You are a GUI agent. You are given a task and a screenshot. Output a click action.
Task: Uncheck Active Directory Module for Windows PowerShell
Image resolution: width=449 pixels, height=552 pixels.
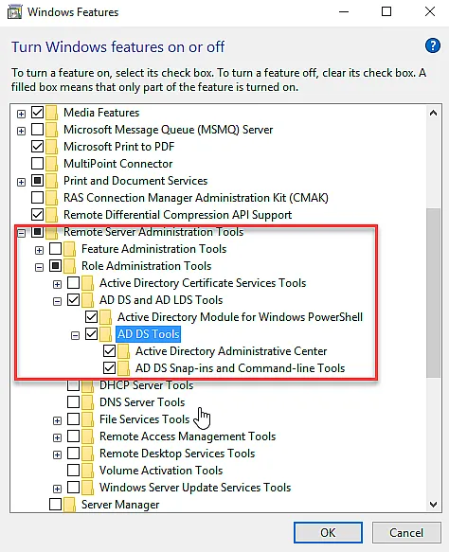pyautogui.click(x=91, y=317)
